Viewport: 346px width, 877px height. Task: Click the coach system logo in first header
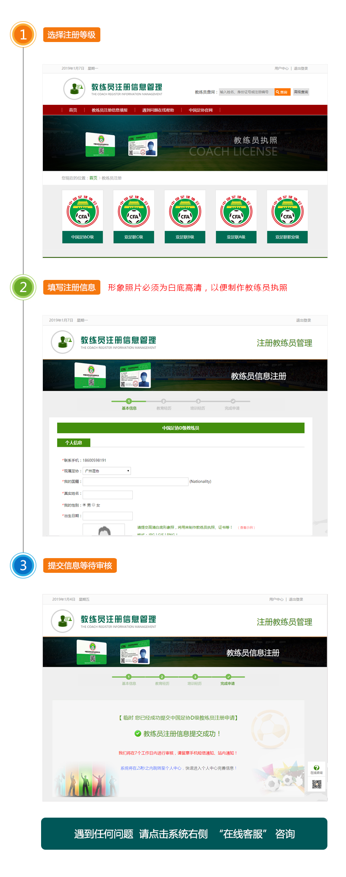point(74,89)
